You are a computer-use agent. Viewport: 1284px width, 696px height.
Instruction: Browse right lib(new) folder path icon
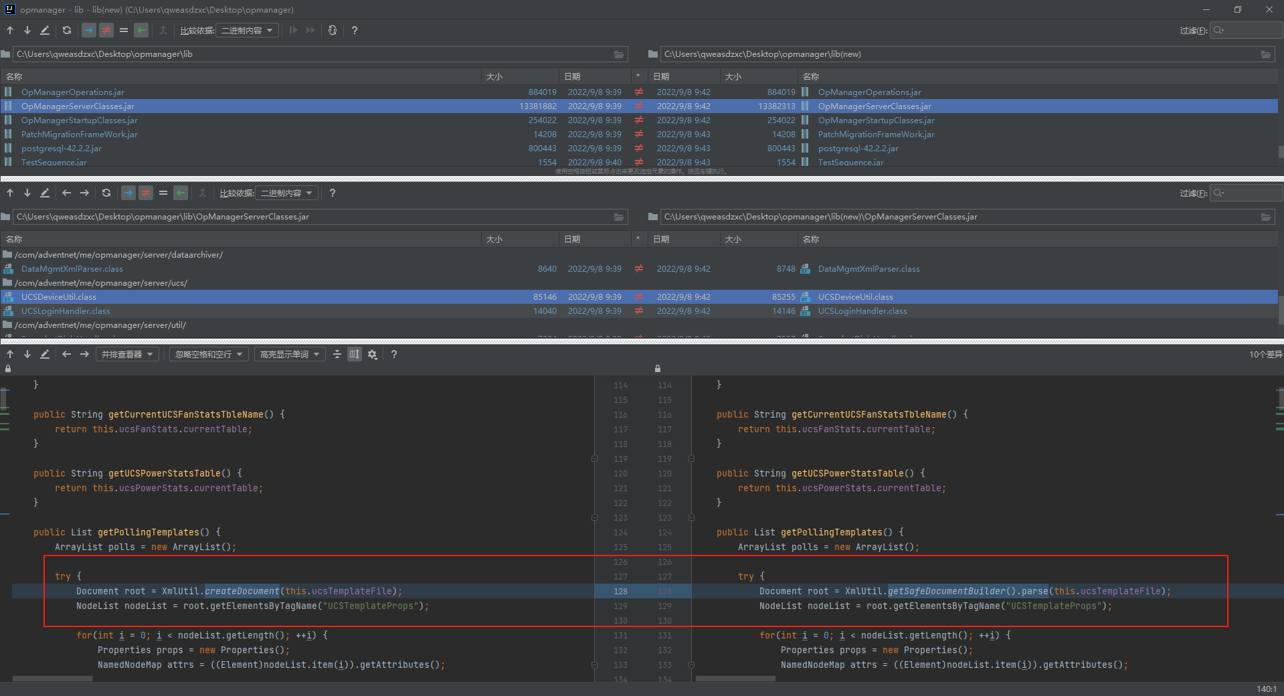pyautogui.click(x=1266, y=54)
